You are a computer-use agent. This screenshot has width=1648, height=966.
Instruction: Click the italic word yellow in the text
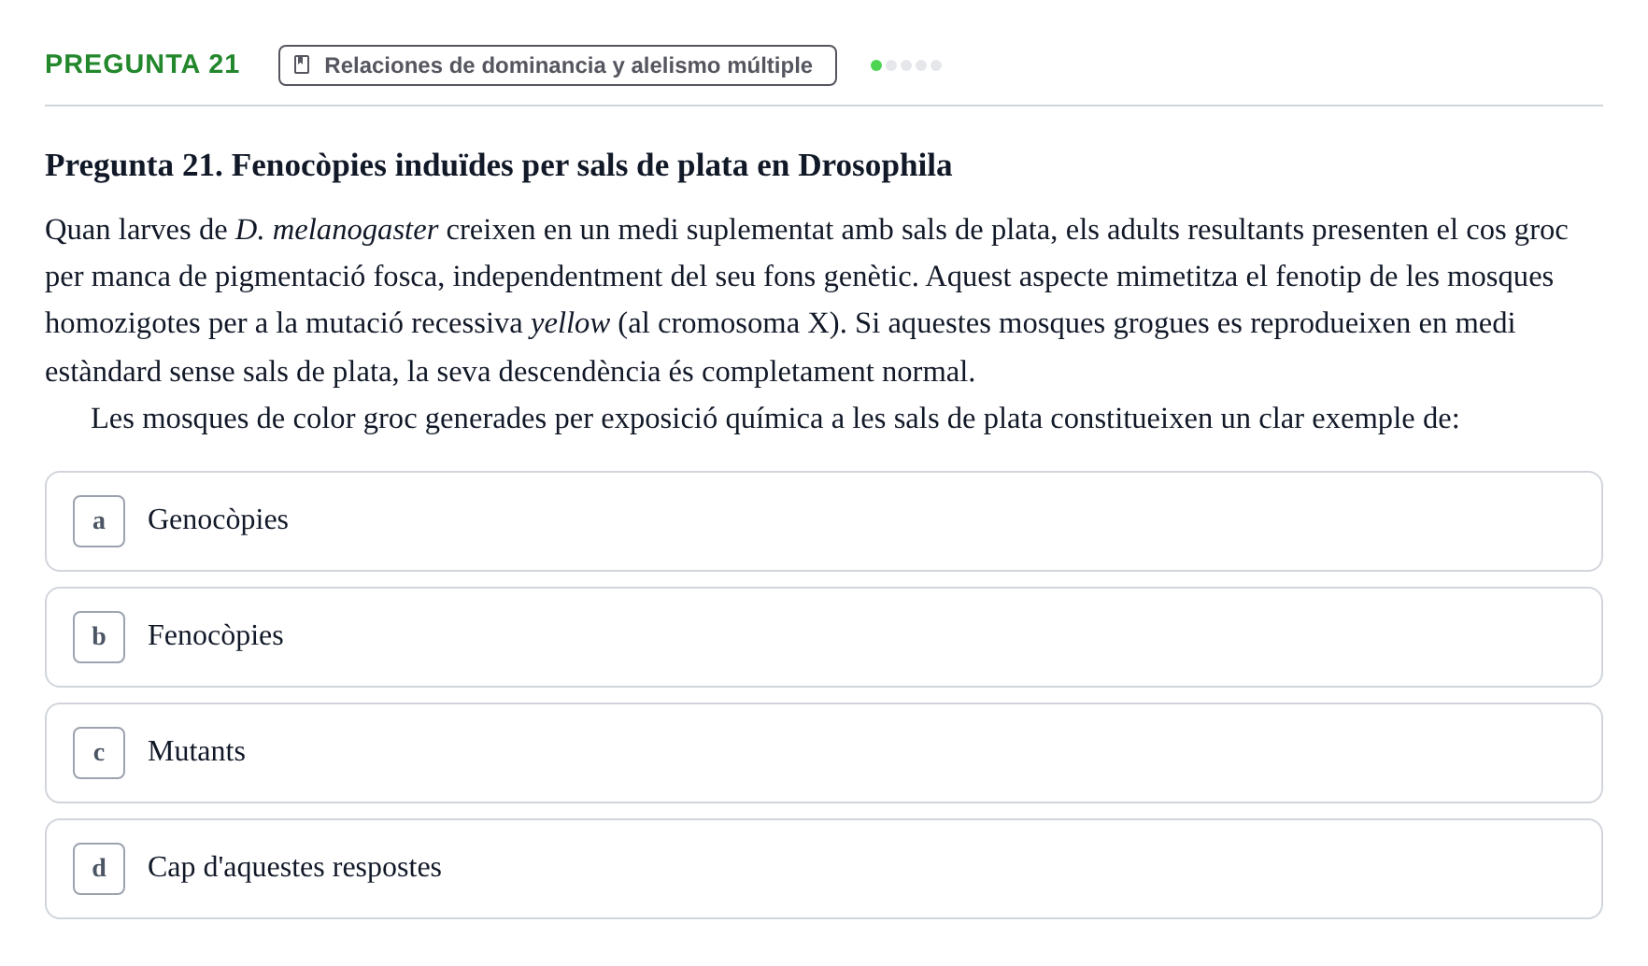[570, 323]
